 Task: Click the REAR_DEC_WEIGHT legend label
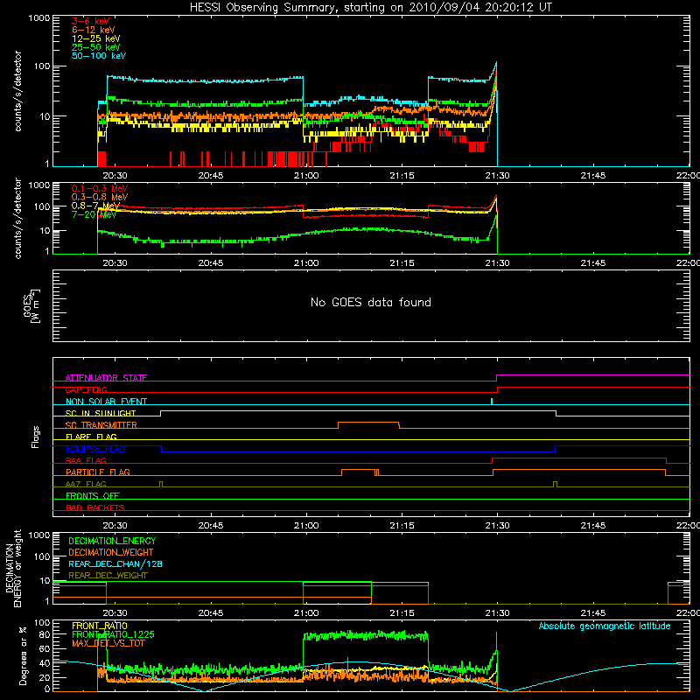108,576
